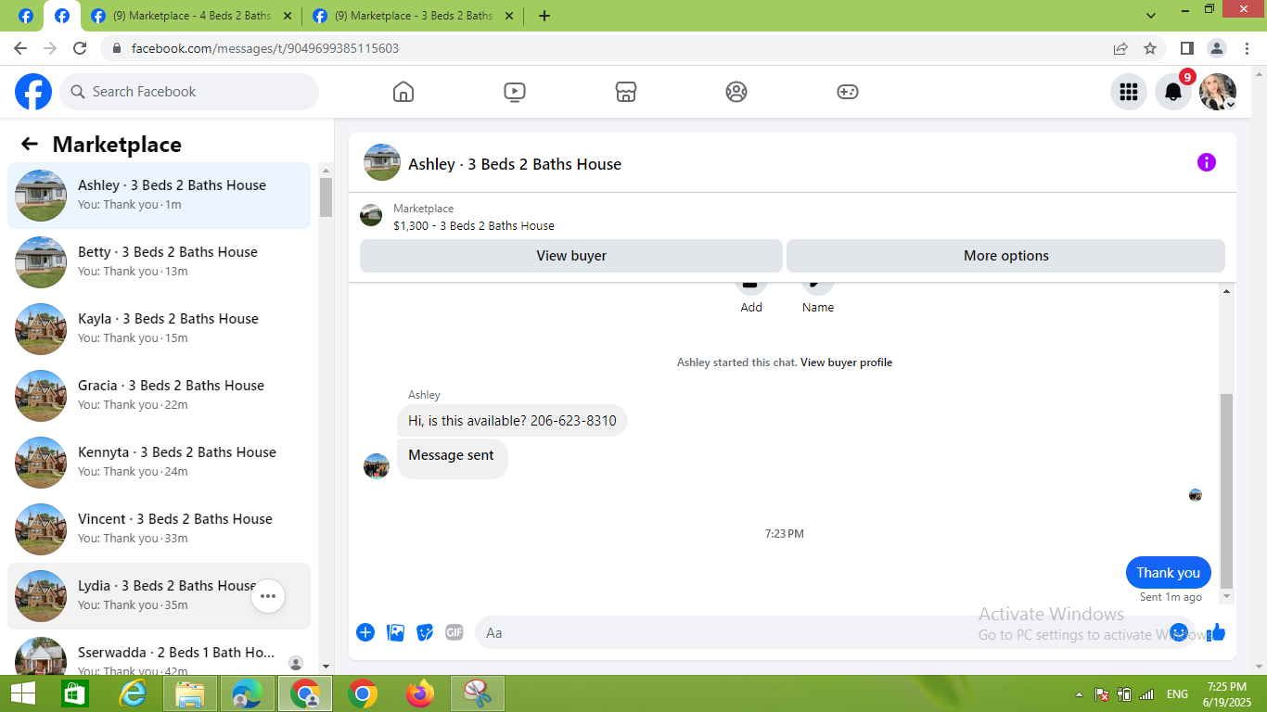The height and width of the screenshot is (712, 1267).
Task: Open the Video (Watch) icon
Action: 515,92
